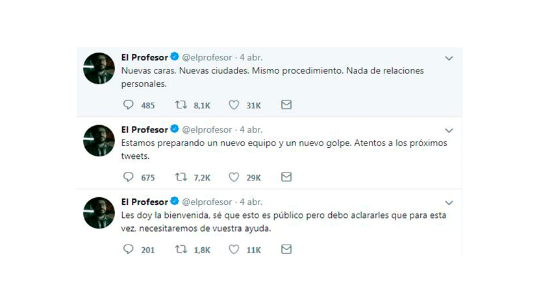The width and height of the screenshot is (539, 303).
Task: Retweet the 'Nuevas caras' tweet
Action: click(x=181, y=104)
